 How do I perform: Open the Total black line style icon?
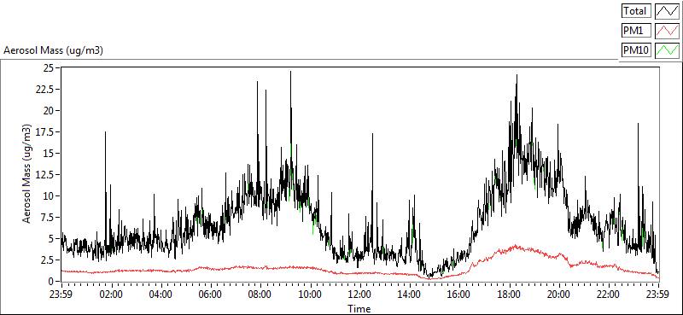[x=667, y=10]
